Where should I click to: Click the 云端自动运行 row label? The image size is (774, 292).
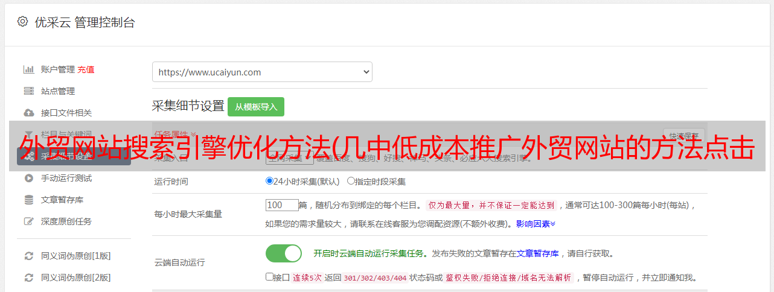click(x=180, y=262)
